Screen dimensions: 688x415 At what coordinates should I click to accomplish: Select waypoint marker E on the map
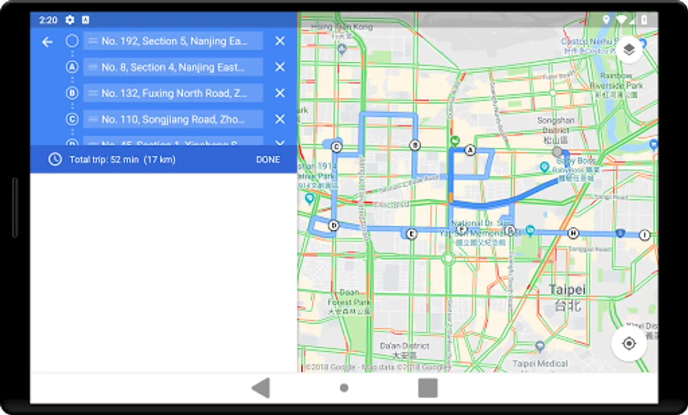[411, 234]
